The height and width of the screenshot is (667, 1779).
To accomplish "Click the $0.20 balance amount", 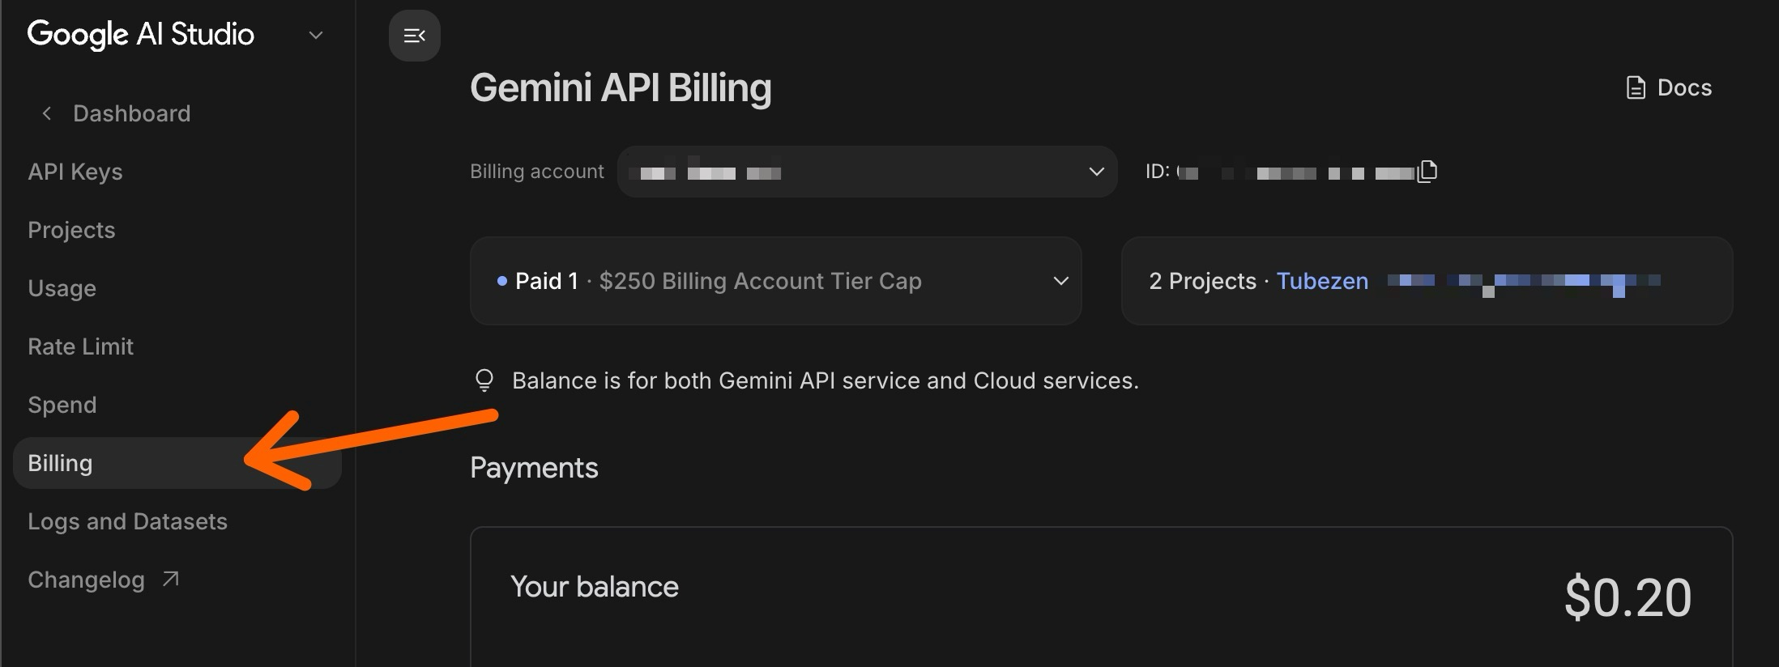I will [1628, 597].
